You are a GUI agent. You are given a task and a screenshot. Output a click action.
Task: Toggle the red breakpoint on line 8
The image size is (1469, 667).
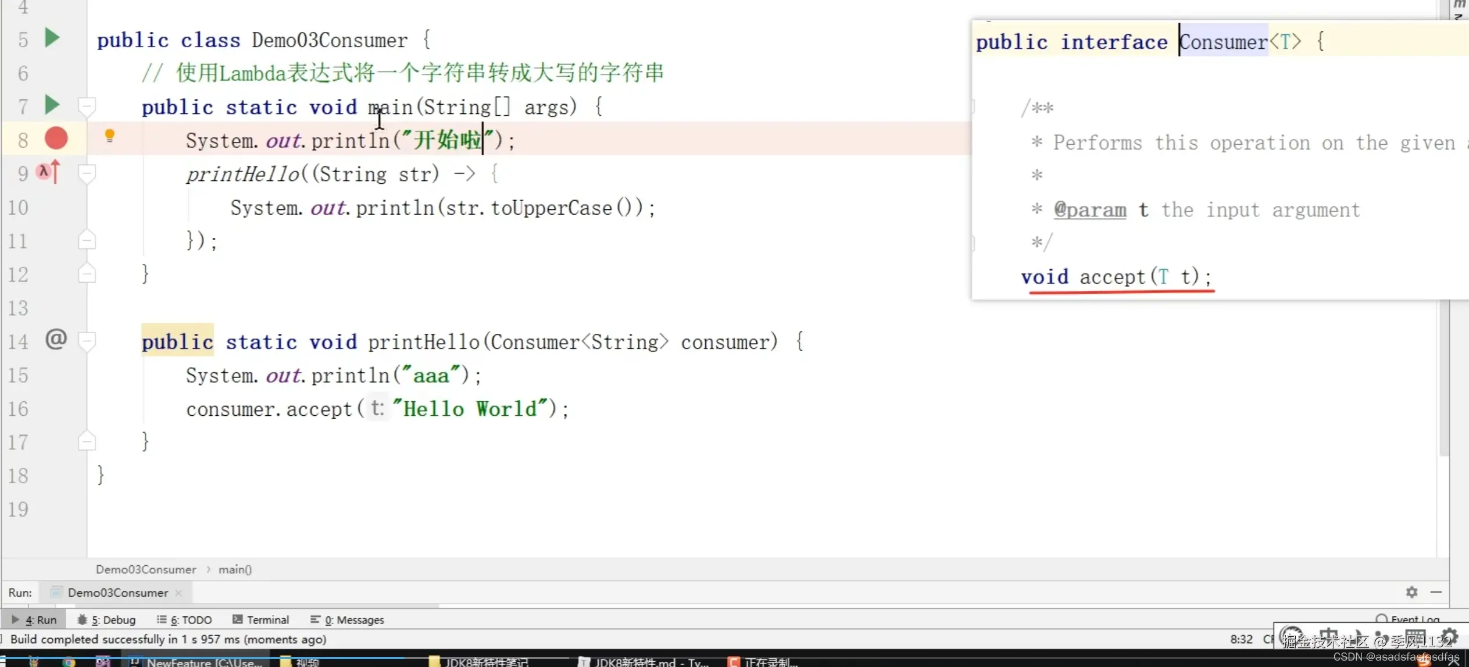coord(56,139)
